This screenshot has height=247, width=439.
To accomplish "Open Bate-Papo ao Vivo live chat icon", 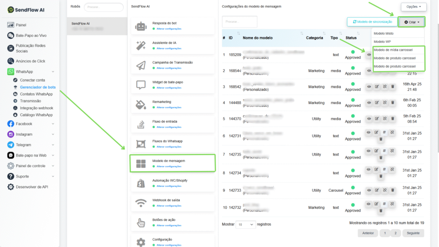I will 11,36.
